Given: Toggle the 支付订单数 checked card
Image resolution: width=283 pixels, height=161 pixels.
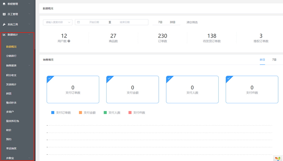Looking at the screenshot, I should click(x=73, y=89).
